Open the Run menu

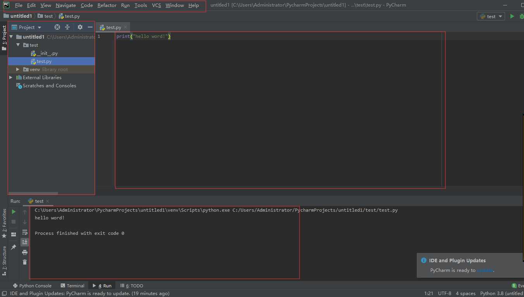125,5
